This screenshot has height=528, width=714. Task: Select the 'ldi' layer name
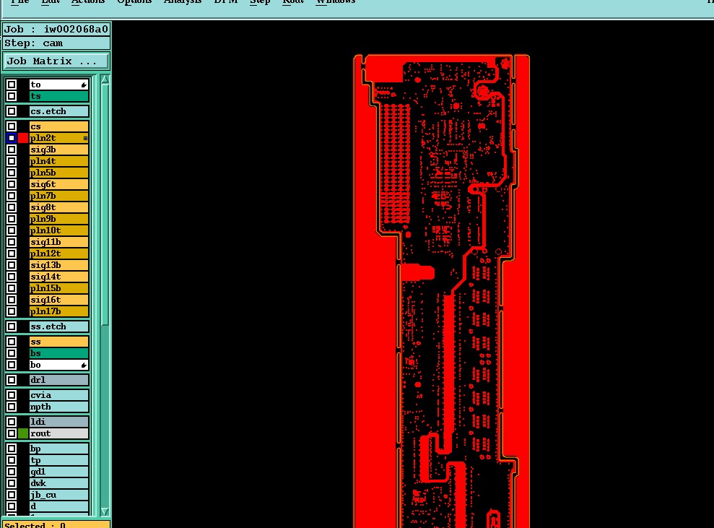point(58,421)
